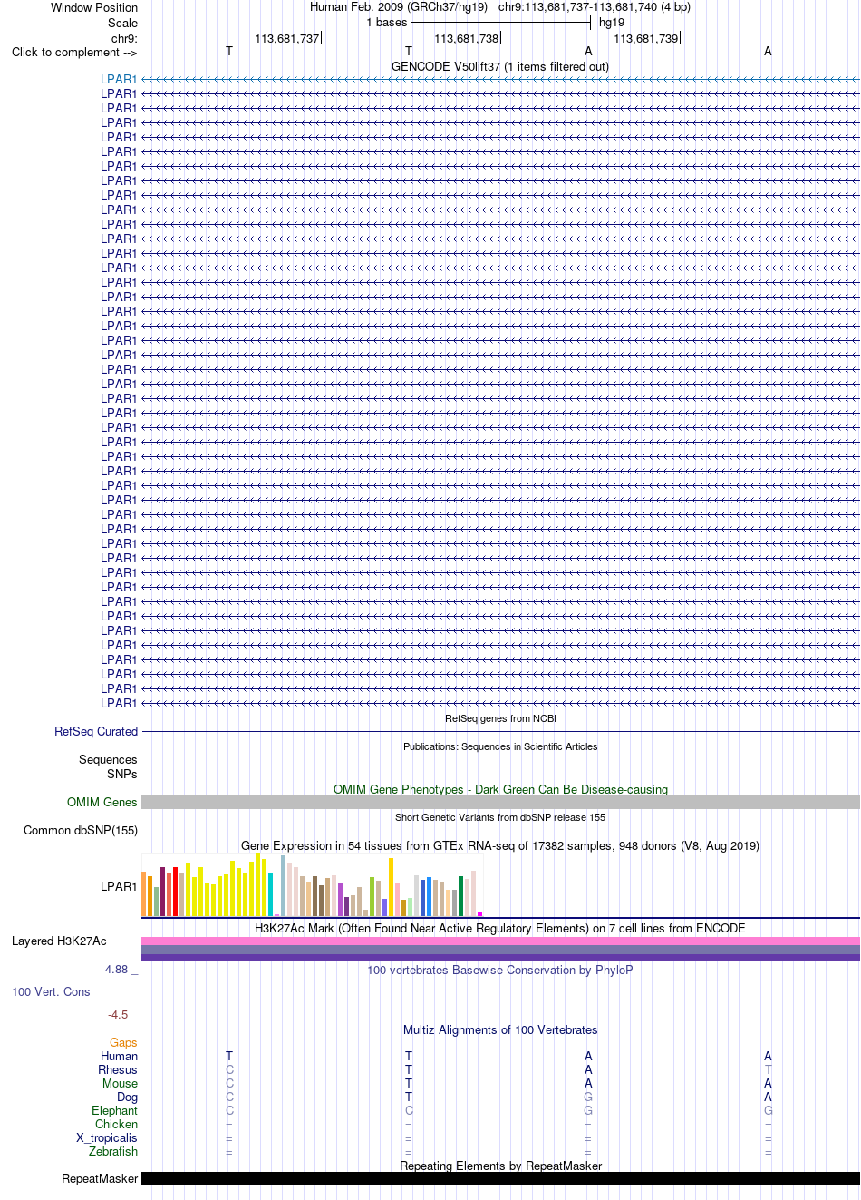Open the RefSeq Curated track label

(x=96, y=731)
